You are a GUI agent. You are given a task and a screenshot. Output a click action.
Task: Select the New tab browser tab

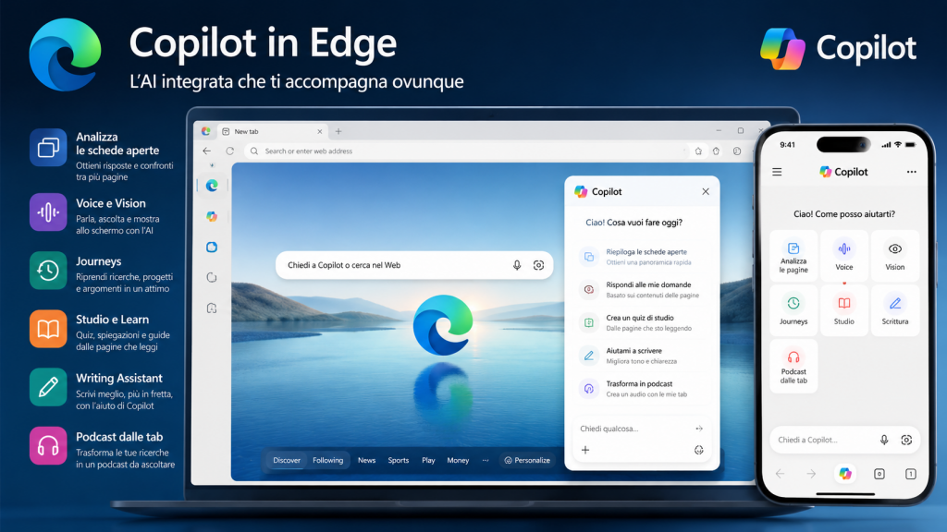tap(272, 131)
